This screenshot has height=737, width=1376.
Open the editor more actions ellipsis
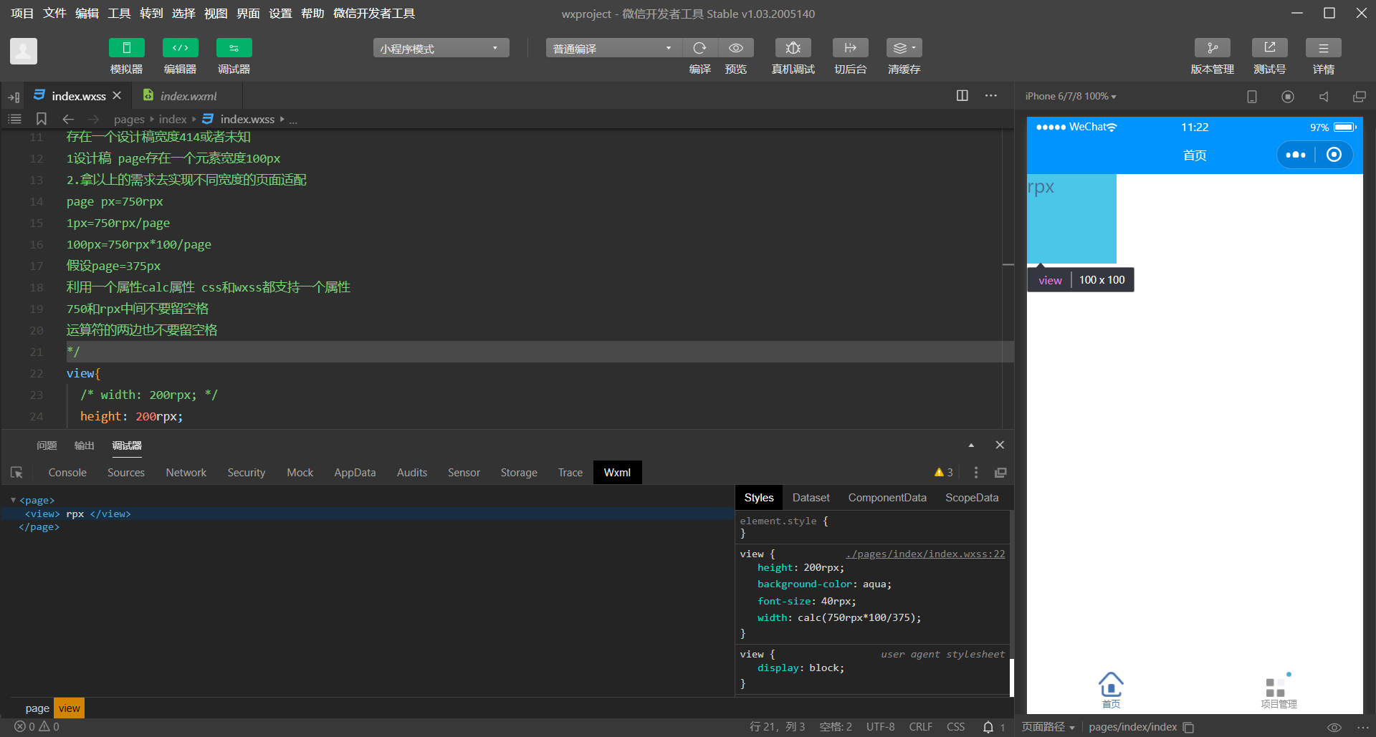click(991, 95)
